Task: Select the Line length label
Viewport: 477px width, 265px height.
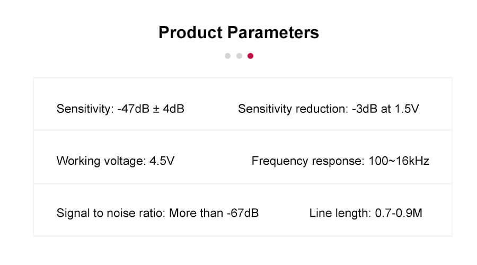Action: click(x=340, y=213)
